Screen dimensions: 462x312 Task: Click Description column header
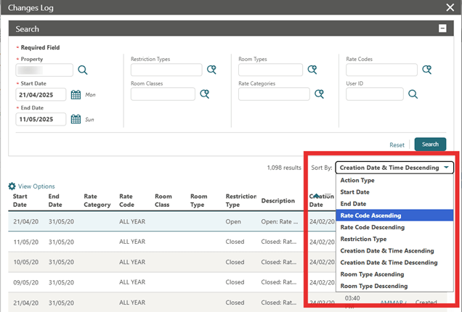tap(277, 201)
